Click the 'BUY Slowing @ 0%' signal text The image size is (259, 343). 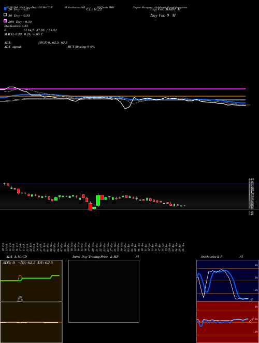81,47
